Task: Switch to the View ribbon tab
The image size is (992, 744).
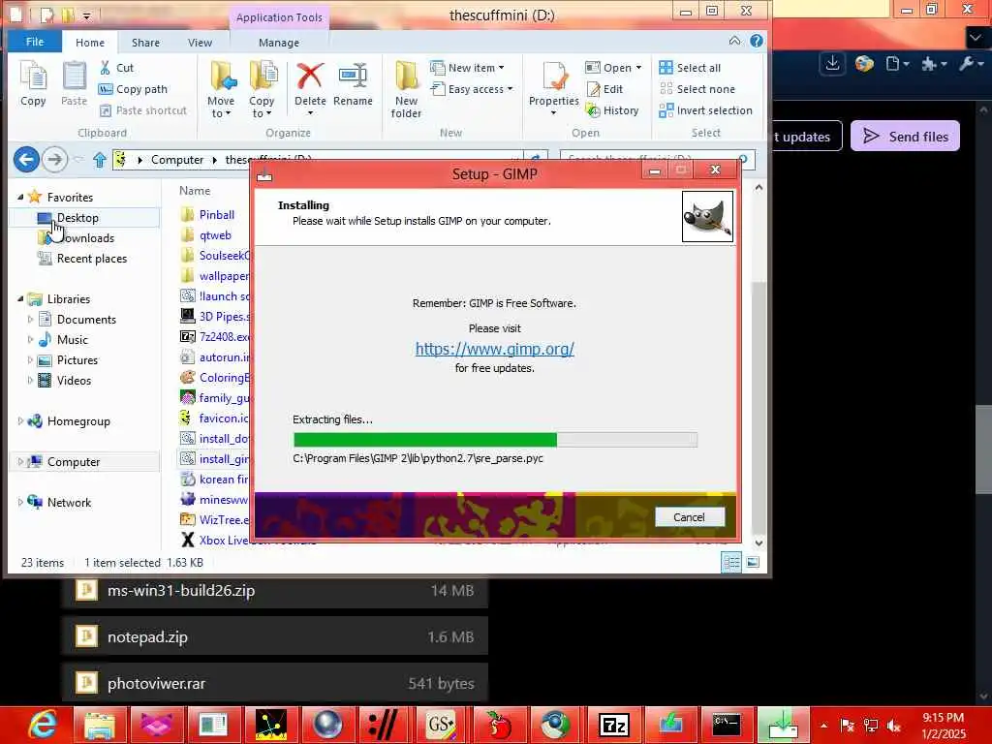Action: (x=200, y=43)
